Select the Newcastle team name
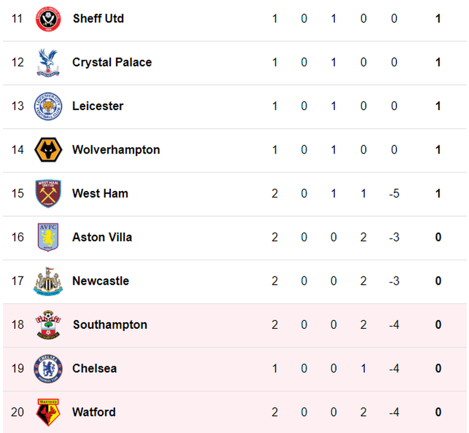The height and width of the screenshot is (433, 469). pos(100,281)
